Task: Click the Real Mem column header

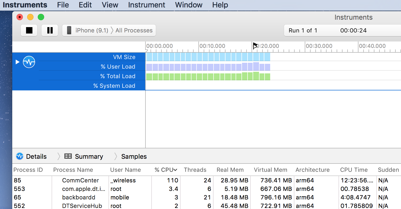Action: point(230,170)
